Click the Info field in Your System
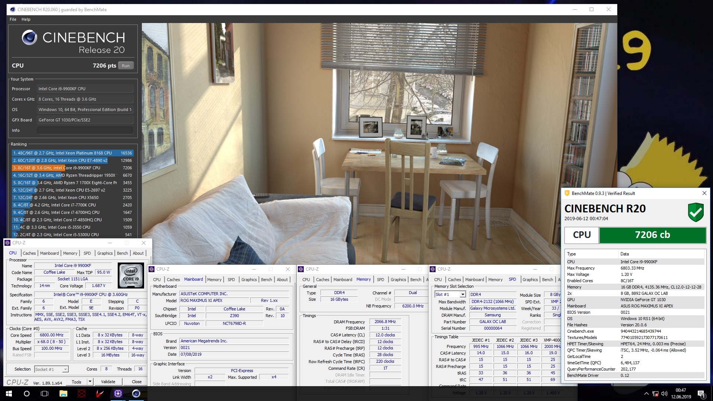This screenshot has width=713, height=401. coord(85,130)
